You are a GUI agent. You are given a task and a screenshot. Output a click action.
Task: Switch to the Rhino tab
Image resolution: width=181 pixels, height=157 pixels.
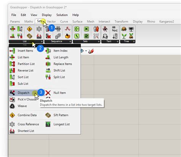[151, 21]
